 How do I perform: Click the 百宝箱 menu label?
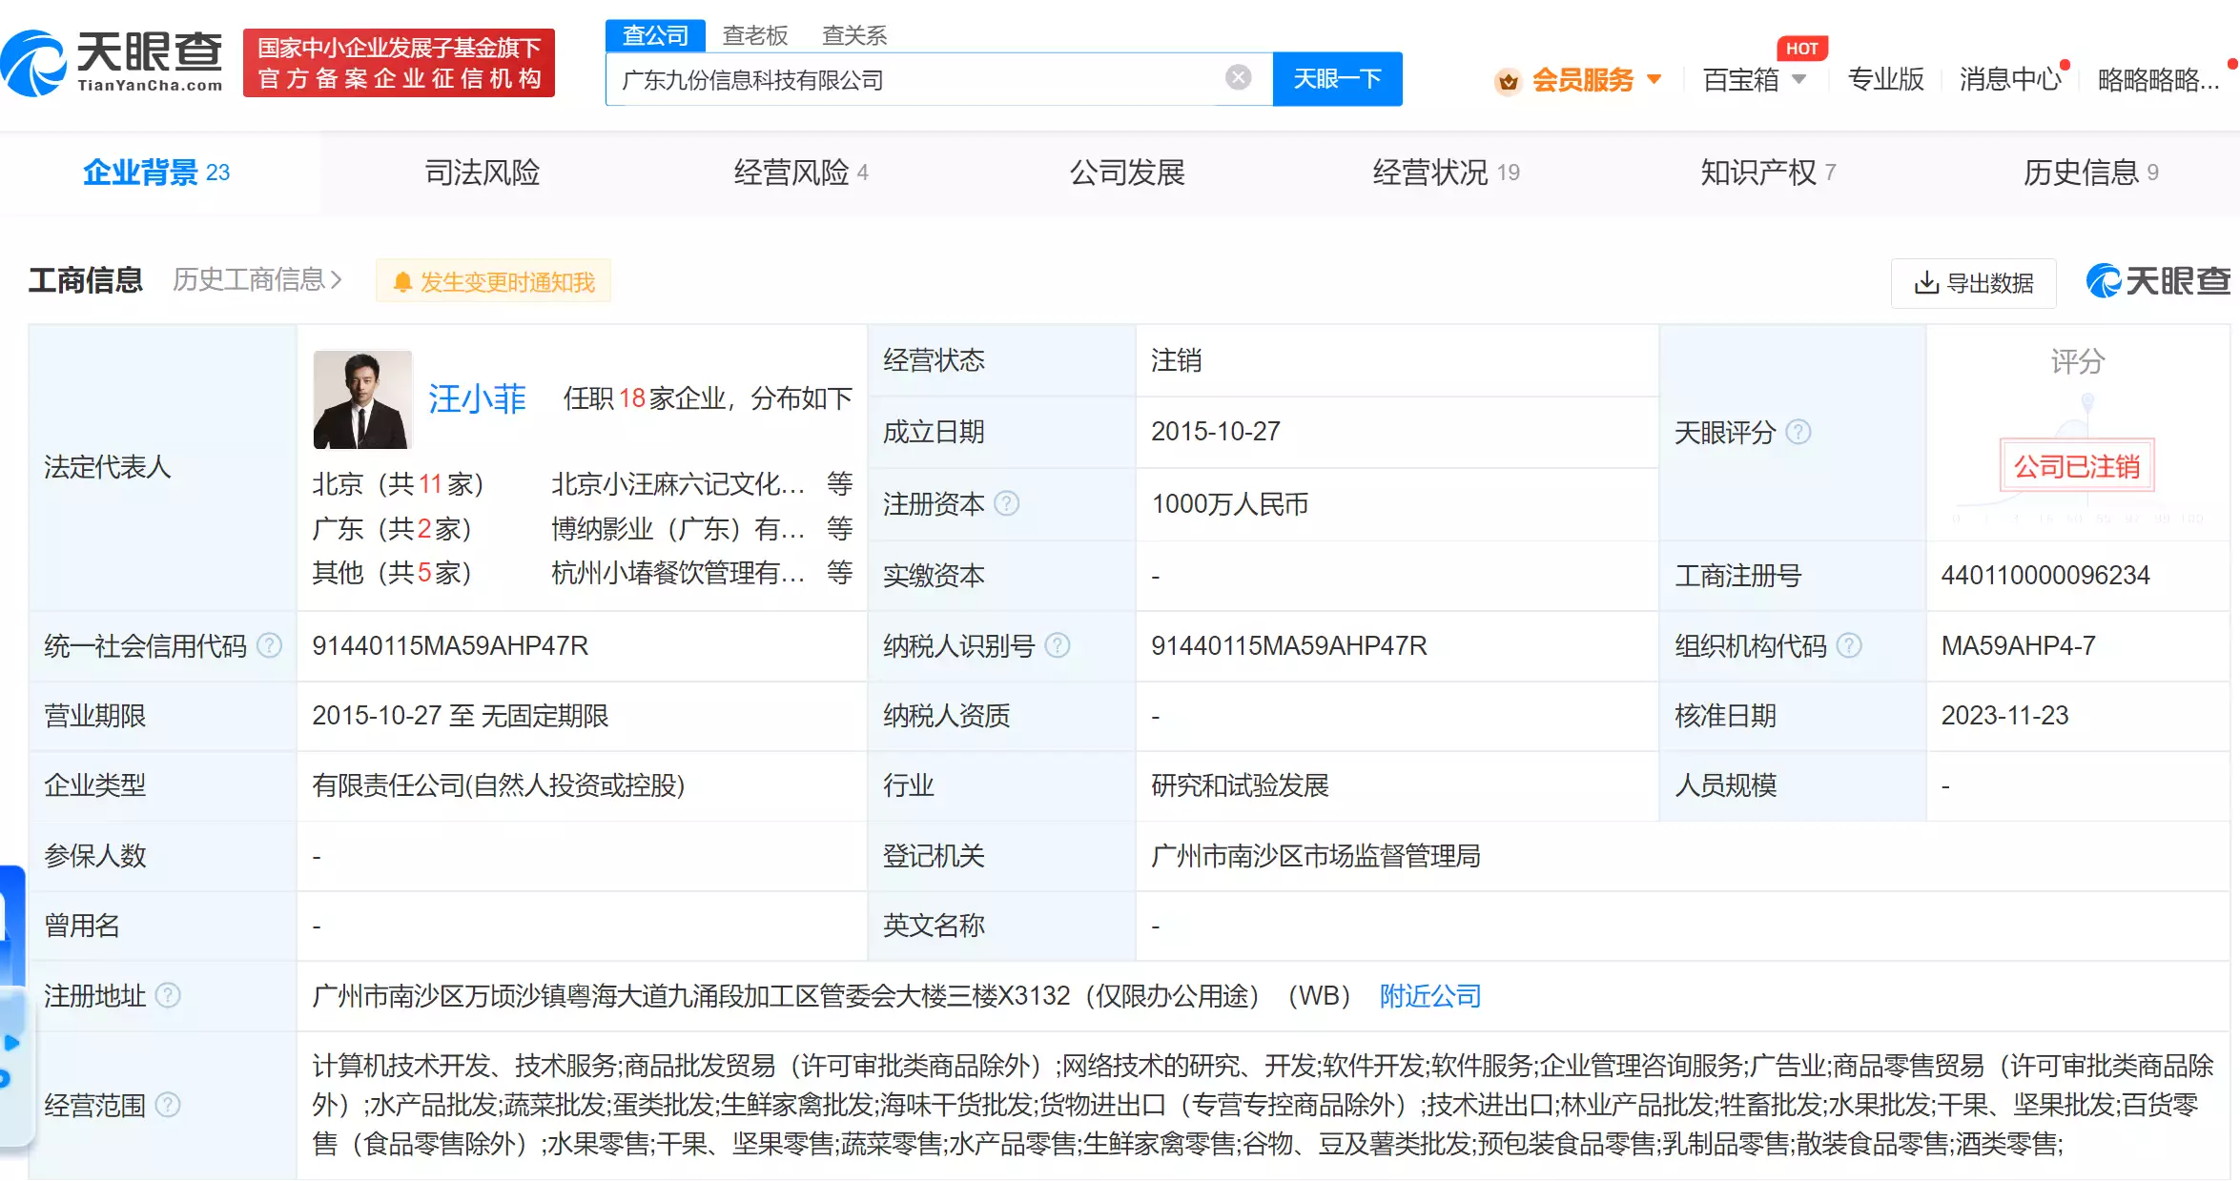pyautogui.click(x=1740, y=80)
